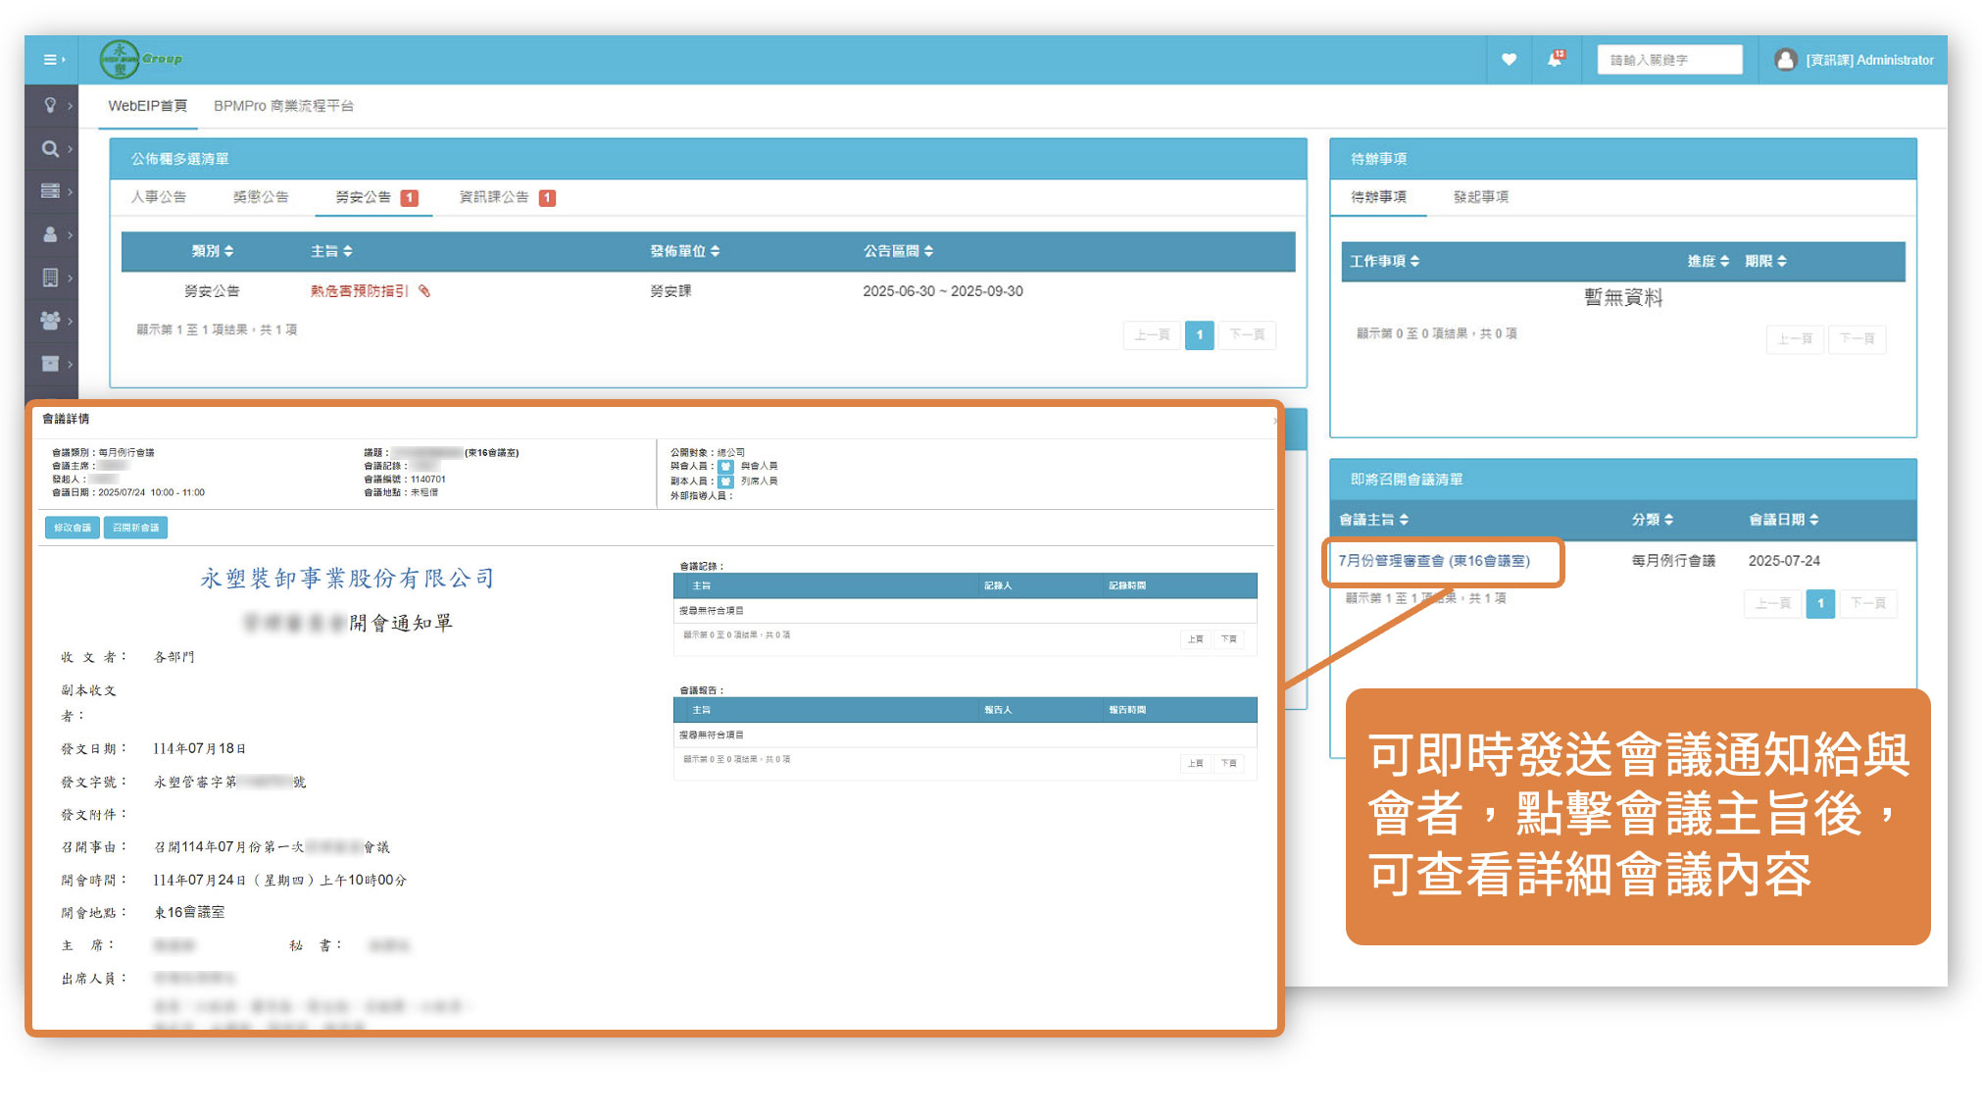Viewport: 1982px width, 1114px height.
Task: Click the [資訊課] Administrator account name
Action: [1869, 60]
